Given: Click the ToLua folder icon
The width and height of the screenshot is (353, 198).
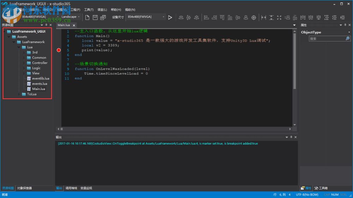Looking at the screenshot, I should click(x=24, y=94).
